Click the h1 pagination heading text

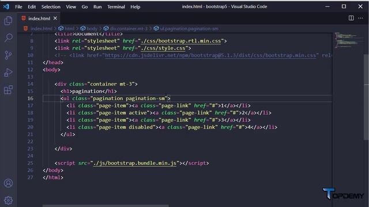pyautogui.click(x=87, y=91)
